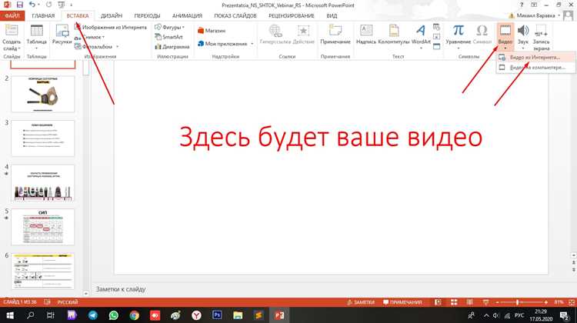Open the ПЕРЕХОДЫ tab

point(147,16)
